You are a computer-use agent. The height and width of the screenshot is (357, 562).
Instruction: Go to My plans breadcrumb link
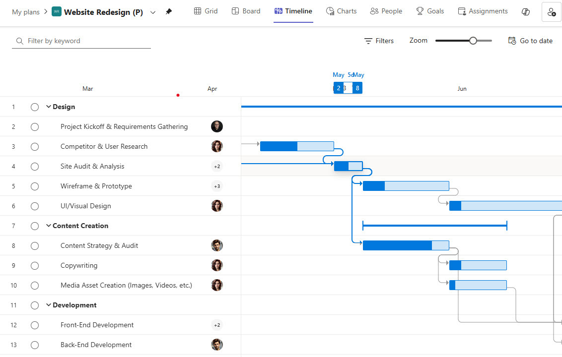pos(26,12)
